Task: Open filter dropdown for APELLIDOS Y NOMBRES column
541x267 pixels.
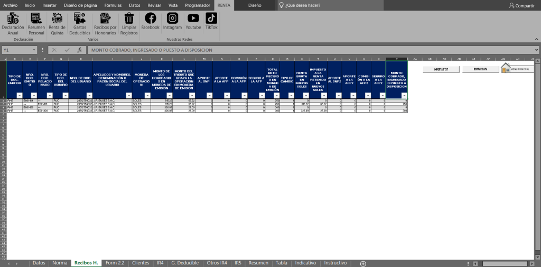Action: pyautogui.click(x=129, y=96)
